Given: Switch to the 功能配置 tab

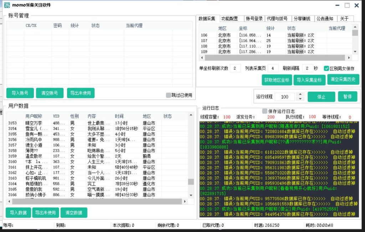Looking at the screenshot, I should (230, 19).
